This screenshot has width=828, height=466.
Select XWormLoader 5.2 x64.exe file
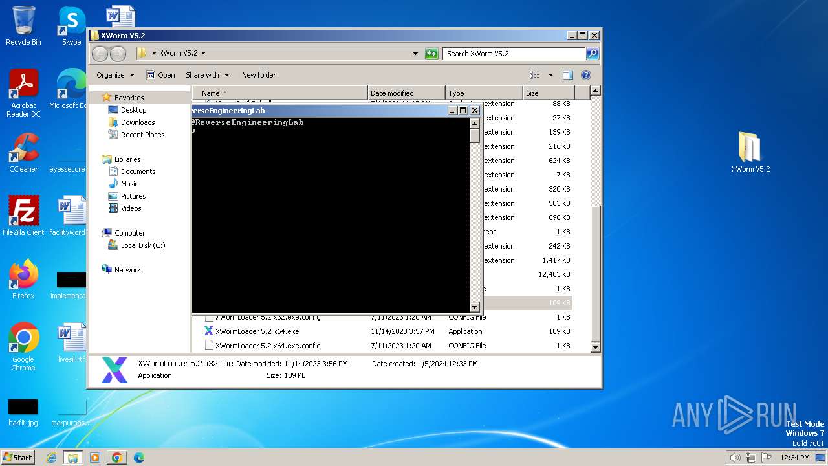point(257,331)
